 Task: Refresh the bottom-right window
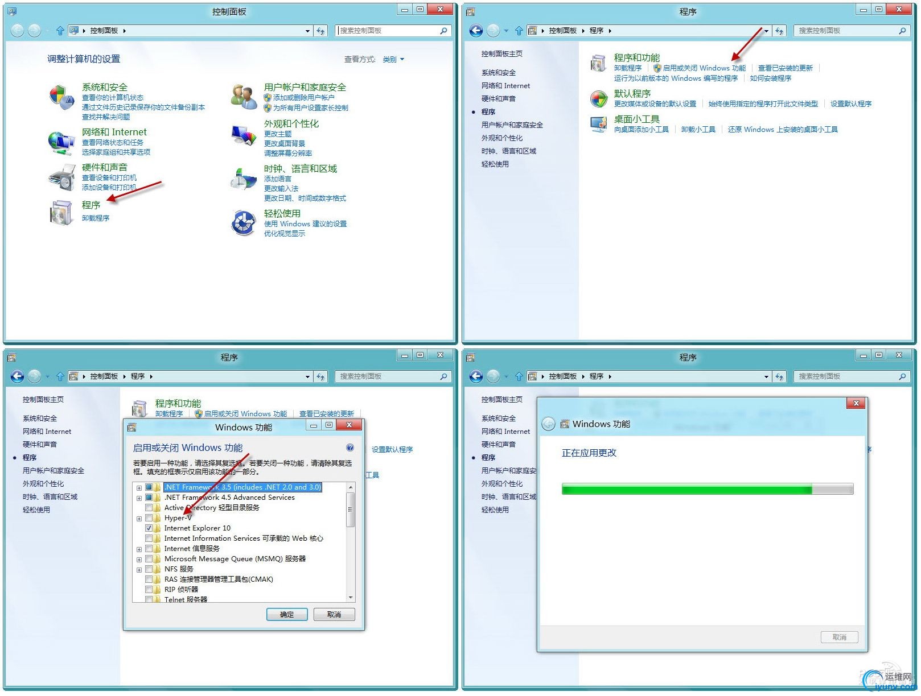point(780,376)
